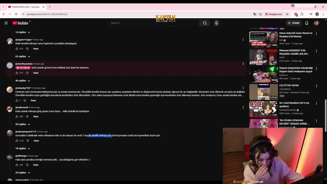Image resolution: width=327 pixels, height=184 pixels.
Task: Open menu for Resident Evil 9 video
Action: (x=316, y=103)
